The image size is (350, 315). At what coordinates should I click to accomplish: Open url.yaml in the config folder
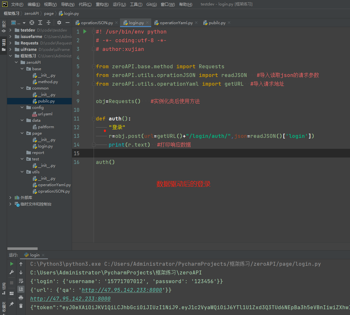[x=45, y=114]
